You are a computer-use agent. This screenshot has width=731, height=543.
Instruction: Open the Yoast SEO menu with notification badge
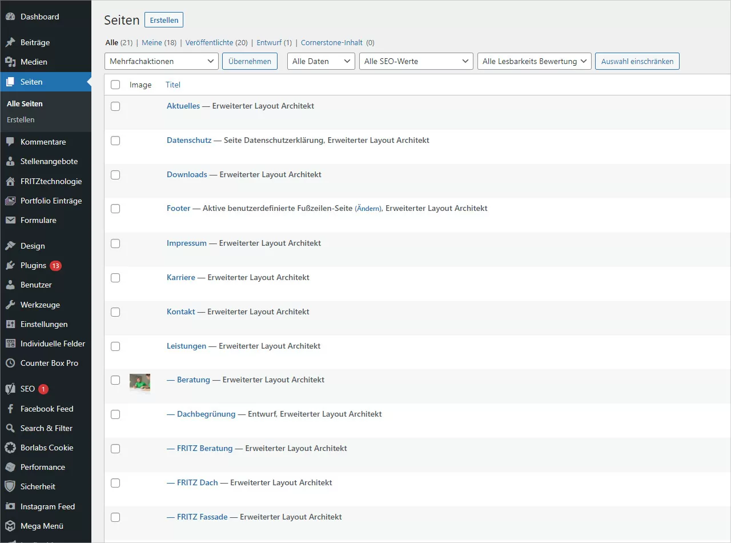pyautogui.click(x=26, y=389)
